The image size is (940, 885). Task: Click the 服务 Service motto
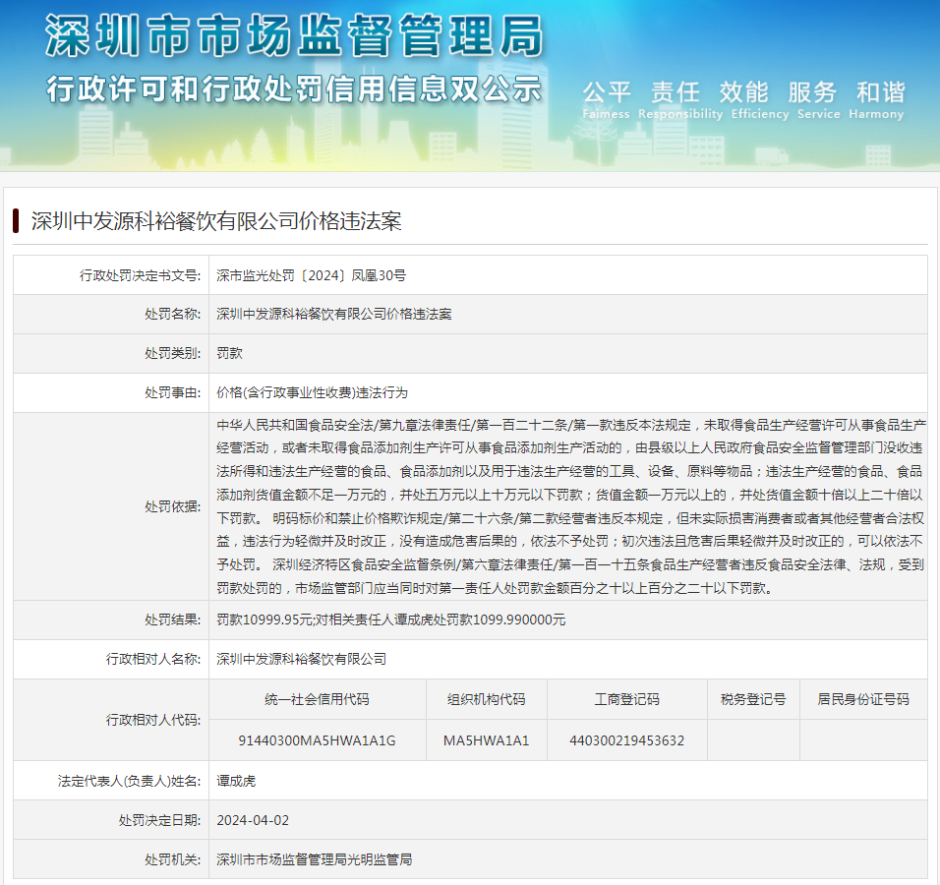click(818, 99)
